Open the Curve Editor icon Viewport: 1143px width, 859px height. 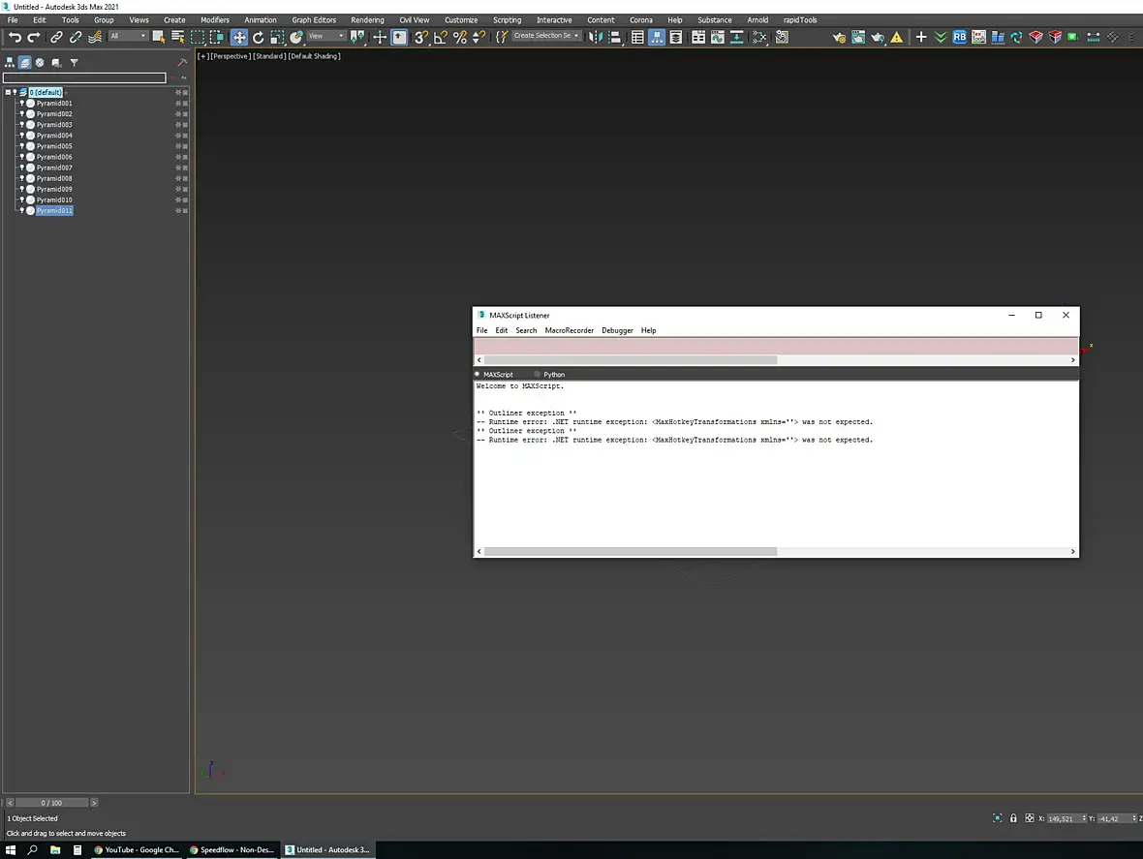718,37
